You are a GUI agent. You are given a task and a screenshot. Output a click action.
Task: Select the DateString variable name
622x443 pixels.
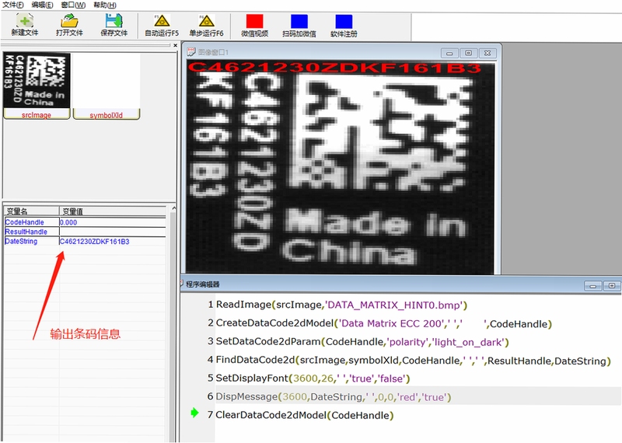(x=21, y=241)
